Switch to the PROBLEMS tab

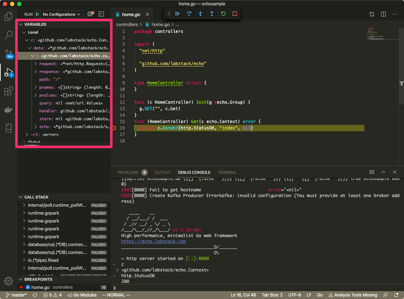128,172
